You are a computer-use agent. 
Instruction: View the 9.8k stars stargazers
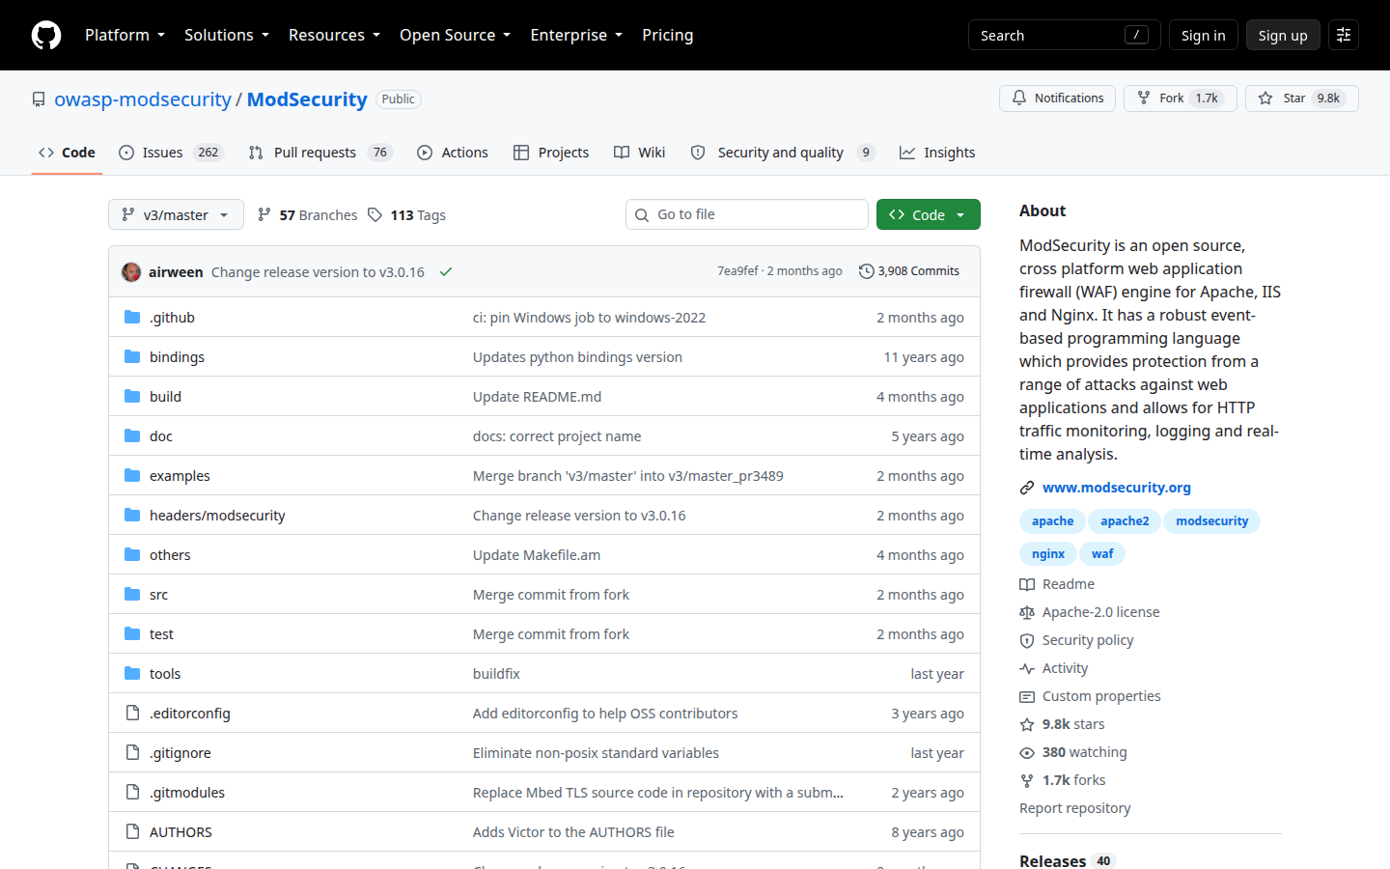point(1062,724)
